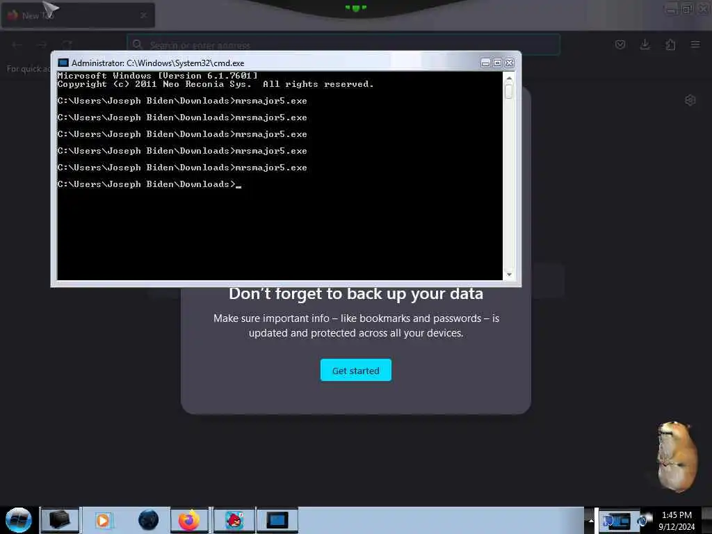The width and height of the screenshot is (712, 534).
Task: Minimize the cmd.exe window
Action: tap(485, 63)
